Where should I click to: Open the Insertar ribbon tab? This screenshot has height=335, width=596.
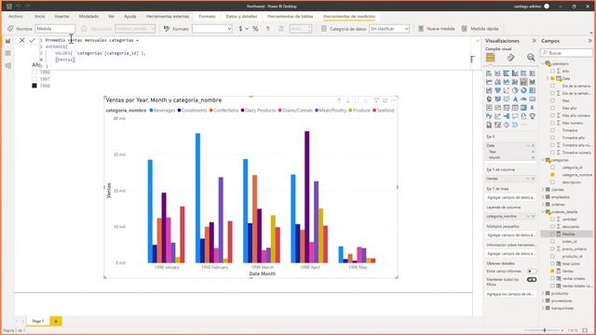tap(62, 17)
